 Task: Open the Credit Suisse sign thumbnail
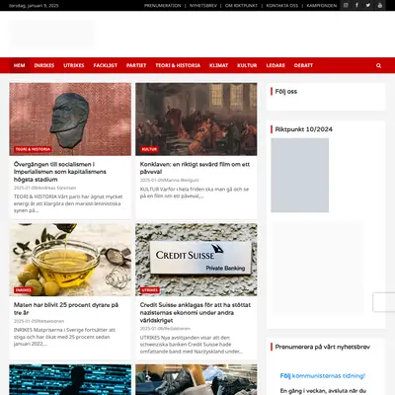(x=197, y=260)
